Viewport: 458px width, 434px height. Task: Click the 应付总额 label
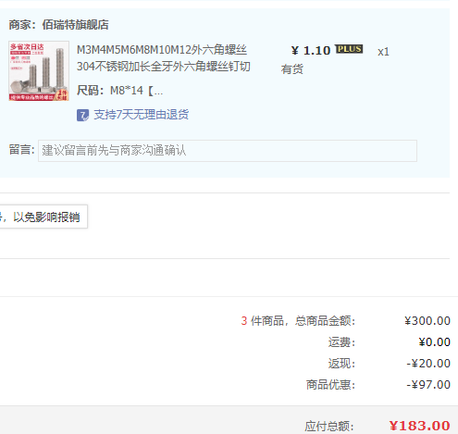pos(329,427)
